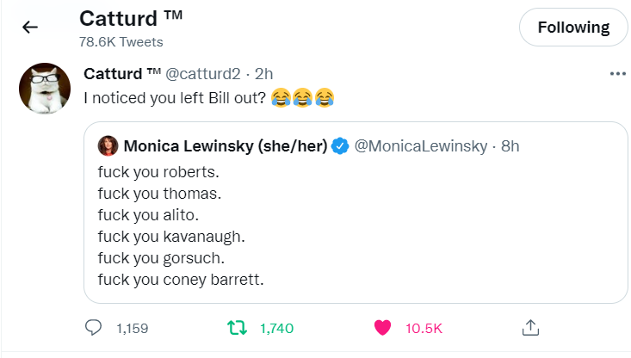This screenshot has width=631, height=358.
Task: Click the Monica Lewinsky (she/her) display name
Action: 226,145
